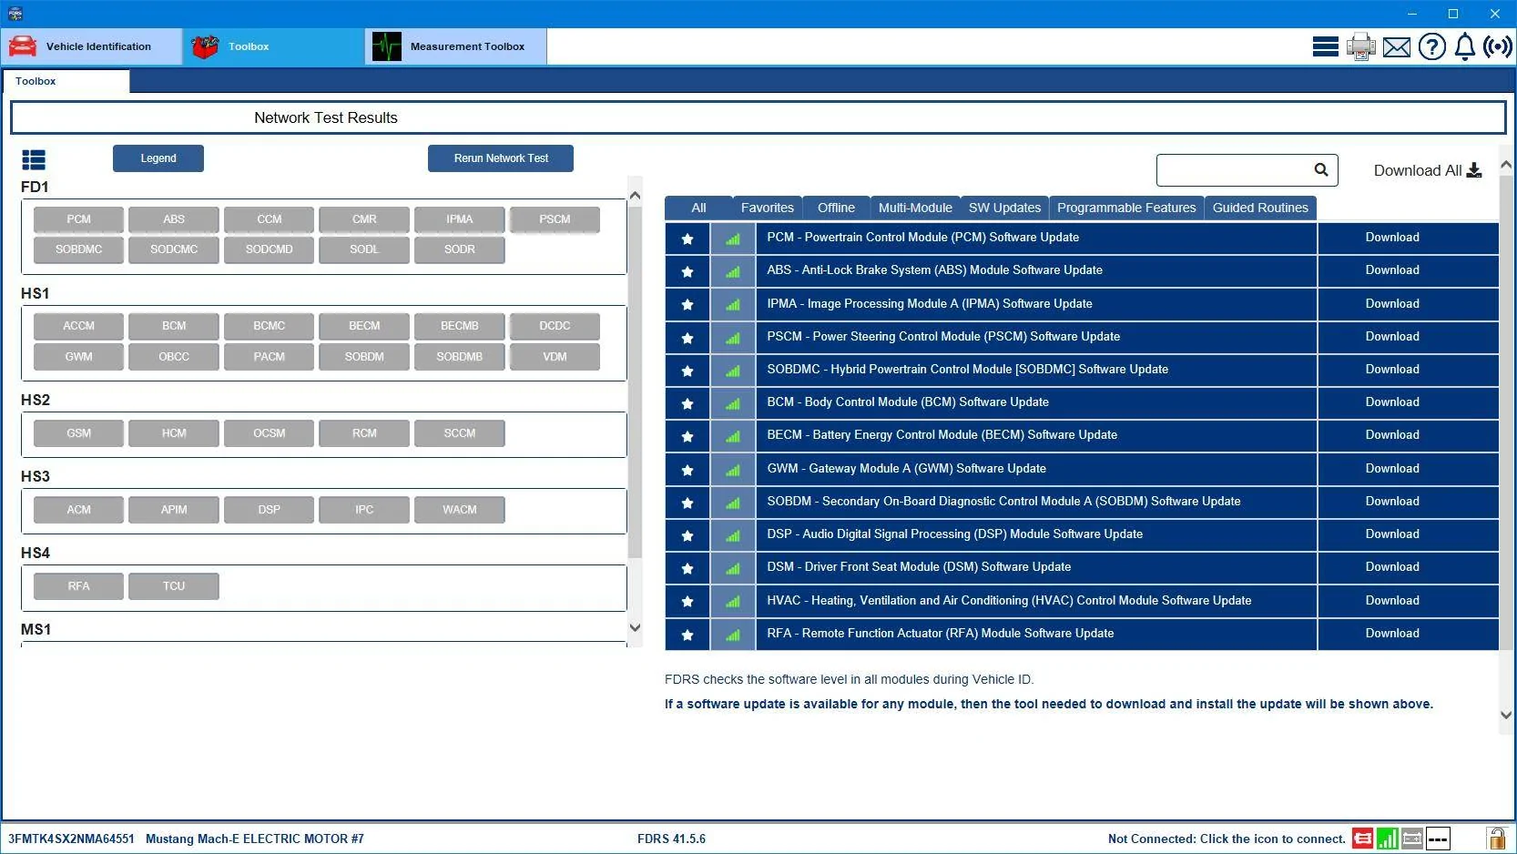Click the signal icon in the PCM row
This screenshot has height=854, width=1517.
[x=733, y=239]
